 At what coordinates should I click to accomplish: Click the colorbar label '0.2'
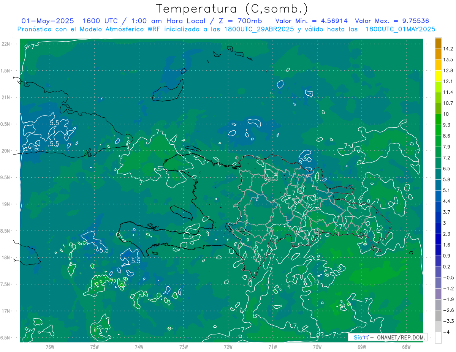pos(447,267)
